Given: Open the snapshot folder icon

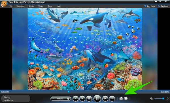Looking at the screenshot, I should pos(126,98).
